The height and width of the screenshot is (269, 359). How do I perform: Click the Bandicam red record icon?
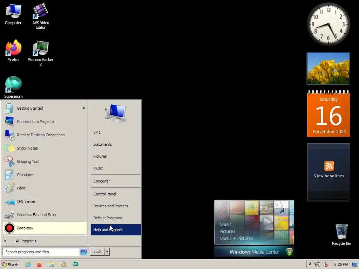9,228
